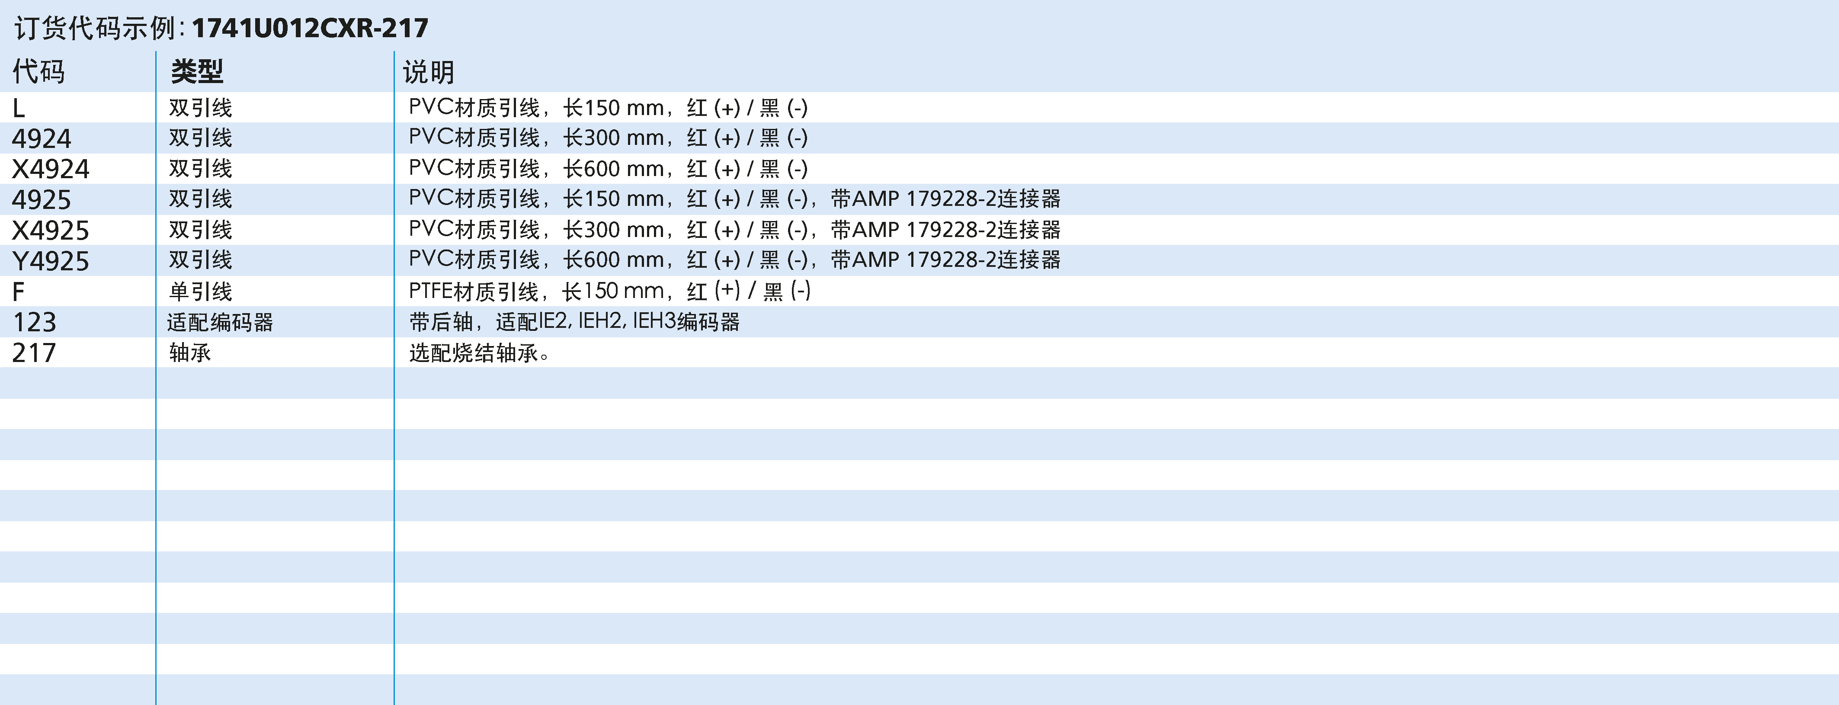
Task: Select code cell F
Action: (19, 292)
